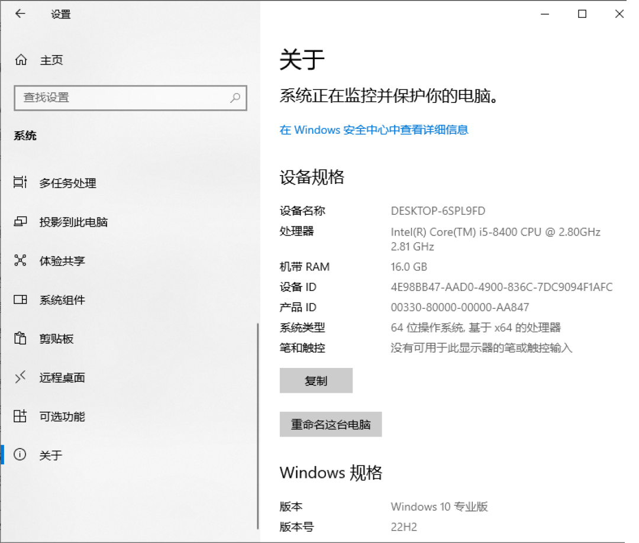
Task: Open the Windows 安全中心 details link
Action: (374, 130)
